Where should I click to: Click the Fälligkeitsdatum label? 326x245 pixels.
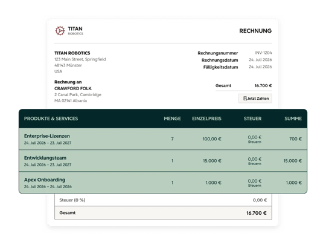220,67
